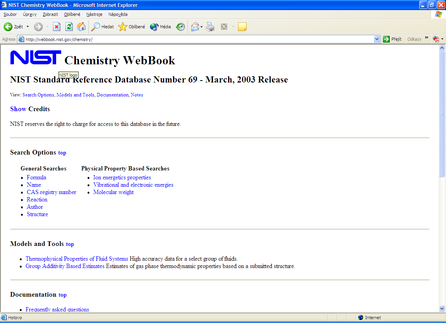The height and width of the screenshot is (323, 446).
Task: Click the address bar URL field
Action: 199,39
